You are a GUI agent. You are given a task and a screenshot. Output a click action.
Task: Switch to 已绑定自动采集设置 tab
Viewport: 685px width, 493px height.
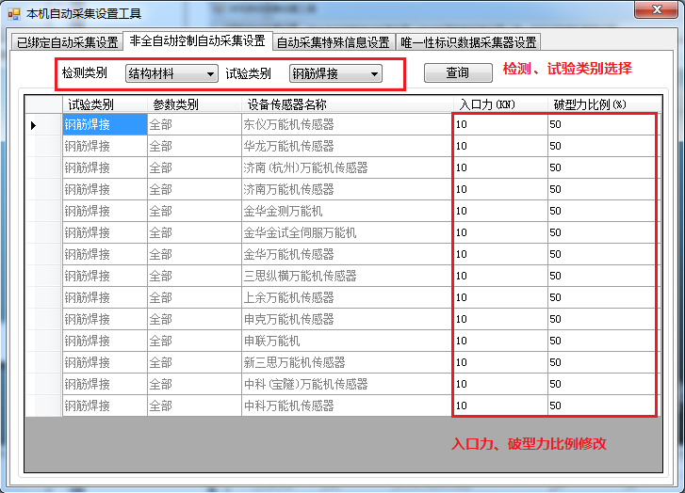(x=67, y=42)
